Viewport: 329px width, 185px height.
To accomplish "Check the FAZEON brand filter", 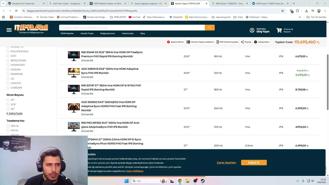I will point(8,69).
